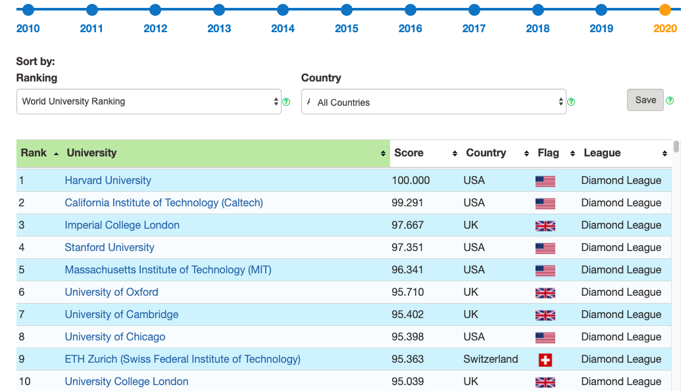Click Imperial College's score 97.667
The image size is (700, 391).
click(408, 225)
